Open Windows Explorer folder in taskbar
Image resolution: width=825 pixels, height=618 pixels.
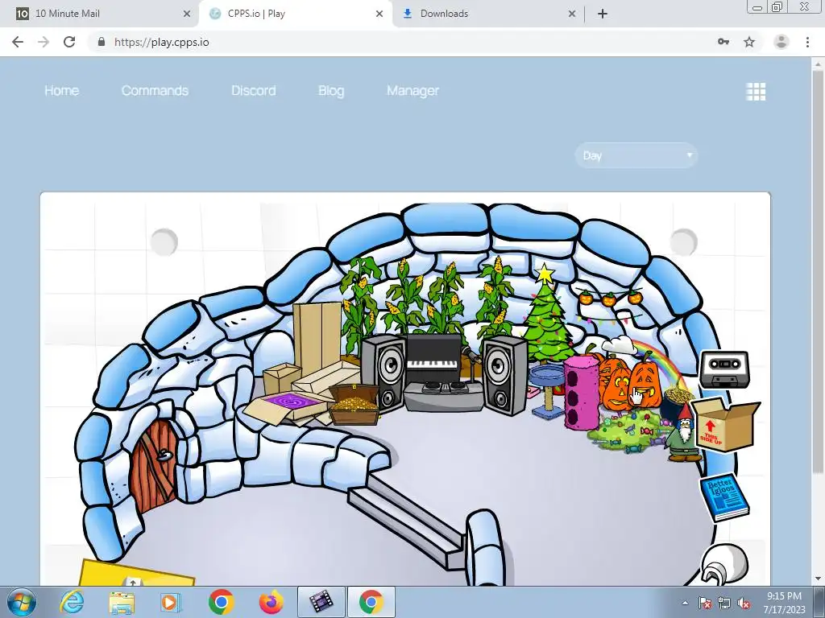[122, 602]
